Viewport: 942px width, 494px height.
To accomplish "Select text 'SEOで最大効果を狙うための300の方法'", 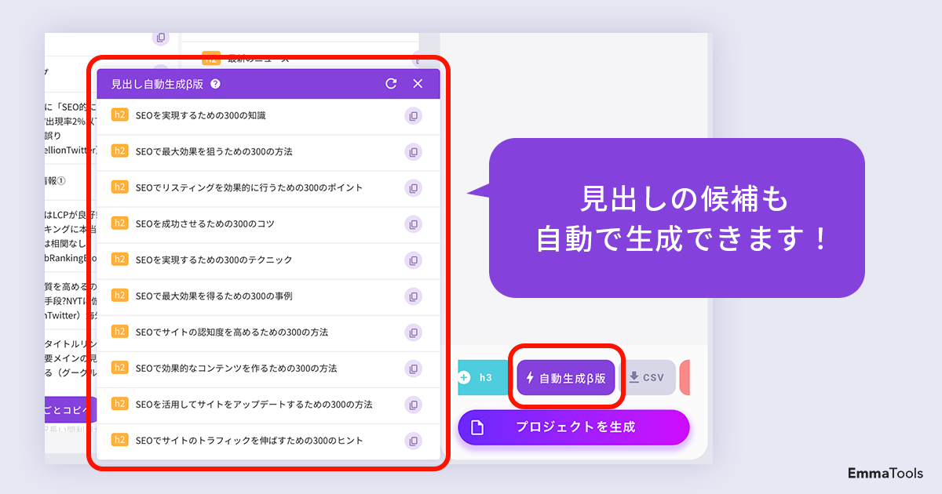I will [x=214, y=152].
